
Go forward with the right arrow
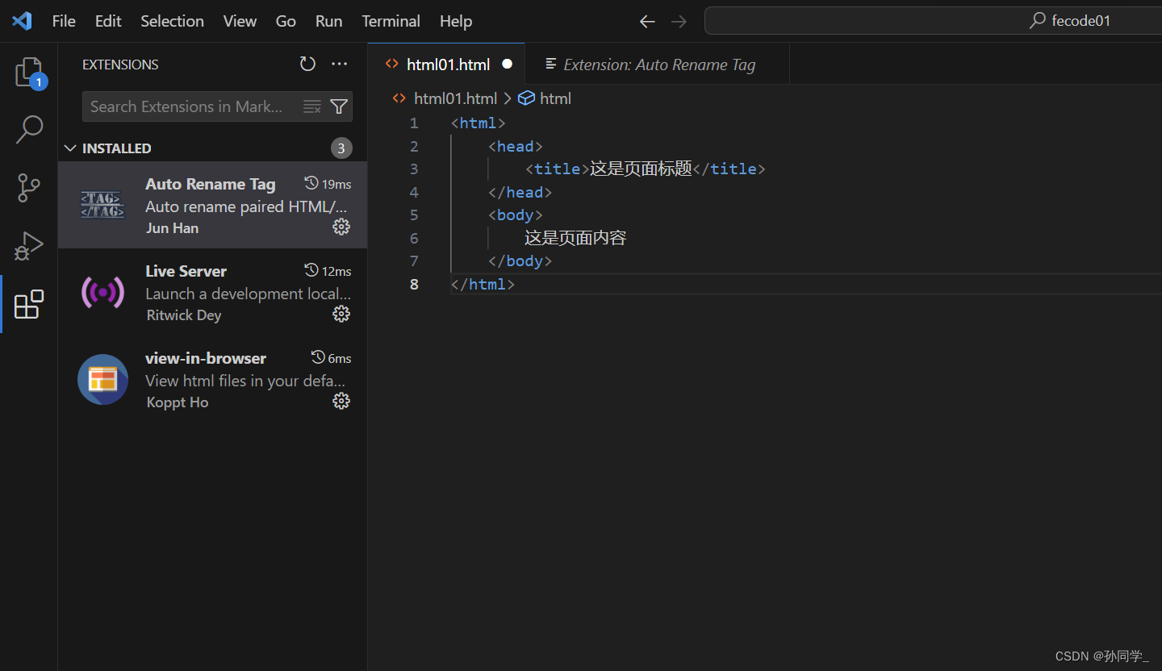pyautogui.click(x=679, y=21)
